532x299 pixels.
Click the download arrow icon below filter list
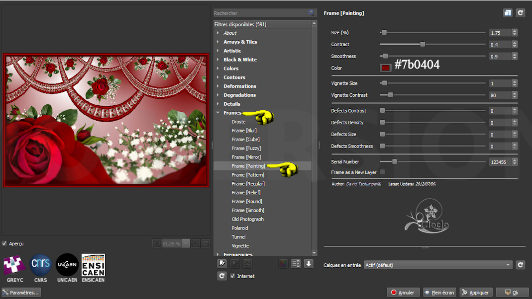[x=309, y=264]
